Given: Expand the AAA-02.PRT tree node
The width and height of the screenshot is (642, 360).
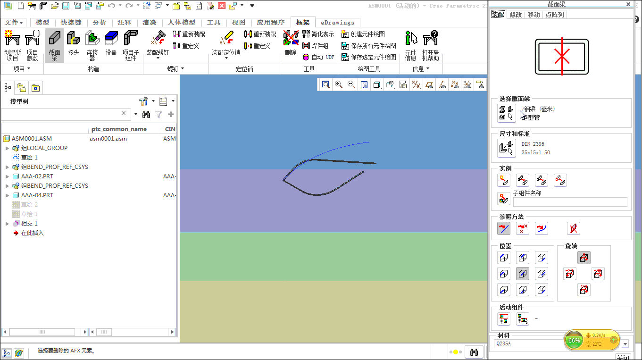Looking at the screenshot, I should pos(7,176).
